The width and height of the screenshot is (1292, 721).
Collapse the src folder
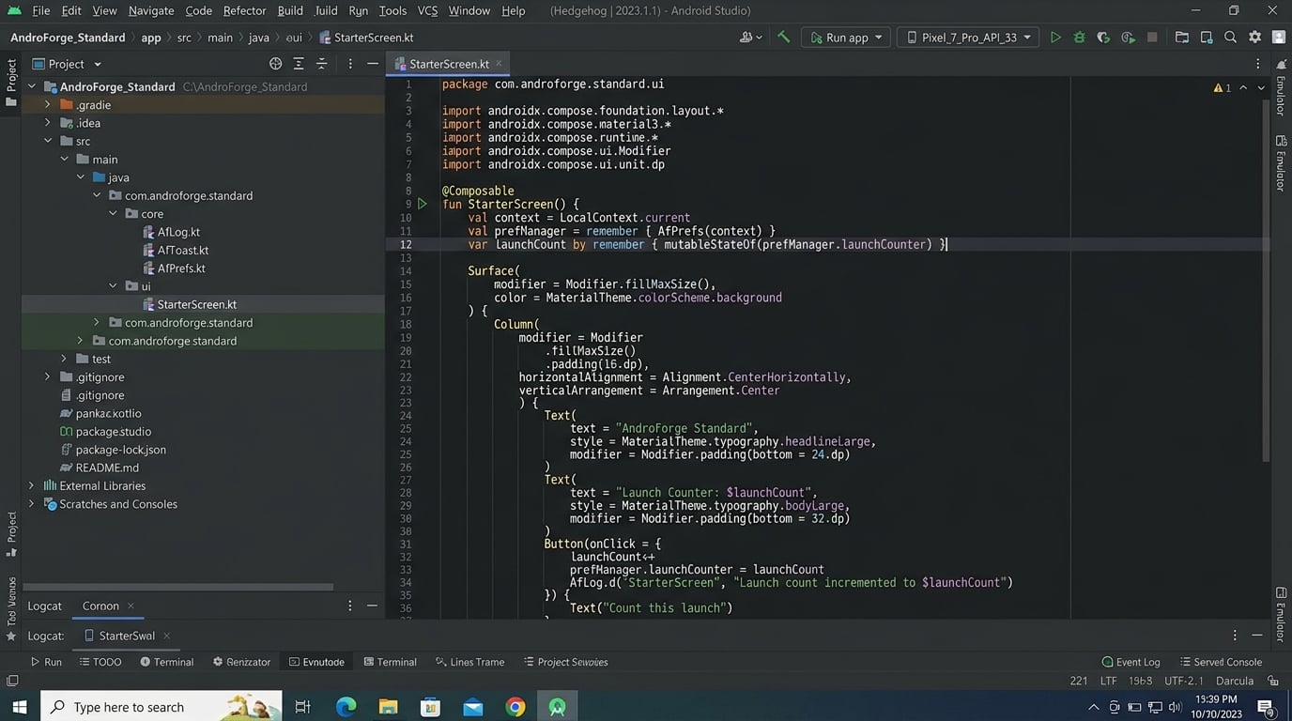48,141
